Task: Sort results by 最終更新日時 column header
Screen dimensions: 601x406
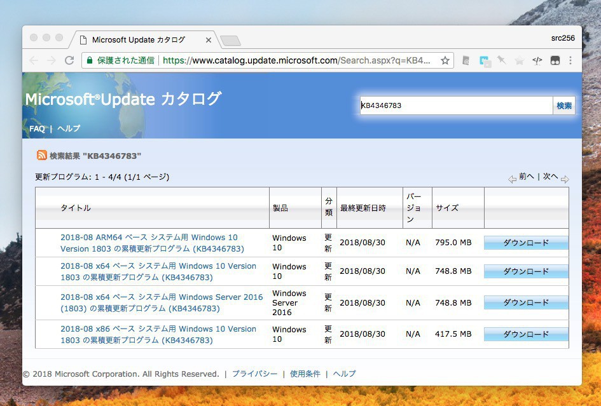Action: 363,208
